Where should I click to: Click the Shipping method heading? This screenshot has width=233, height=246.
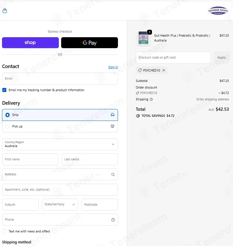click(16, 242)
